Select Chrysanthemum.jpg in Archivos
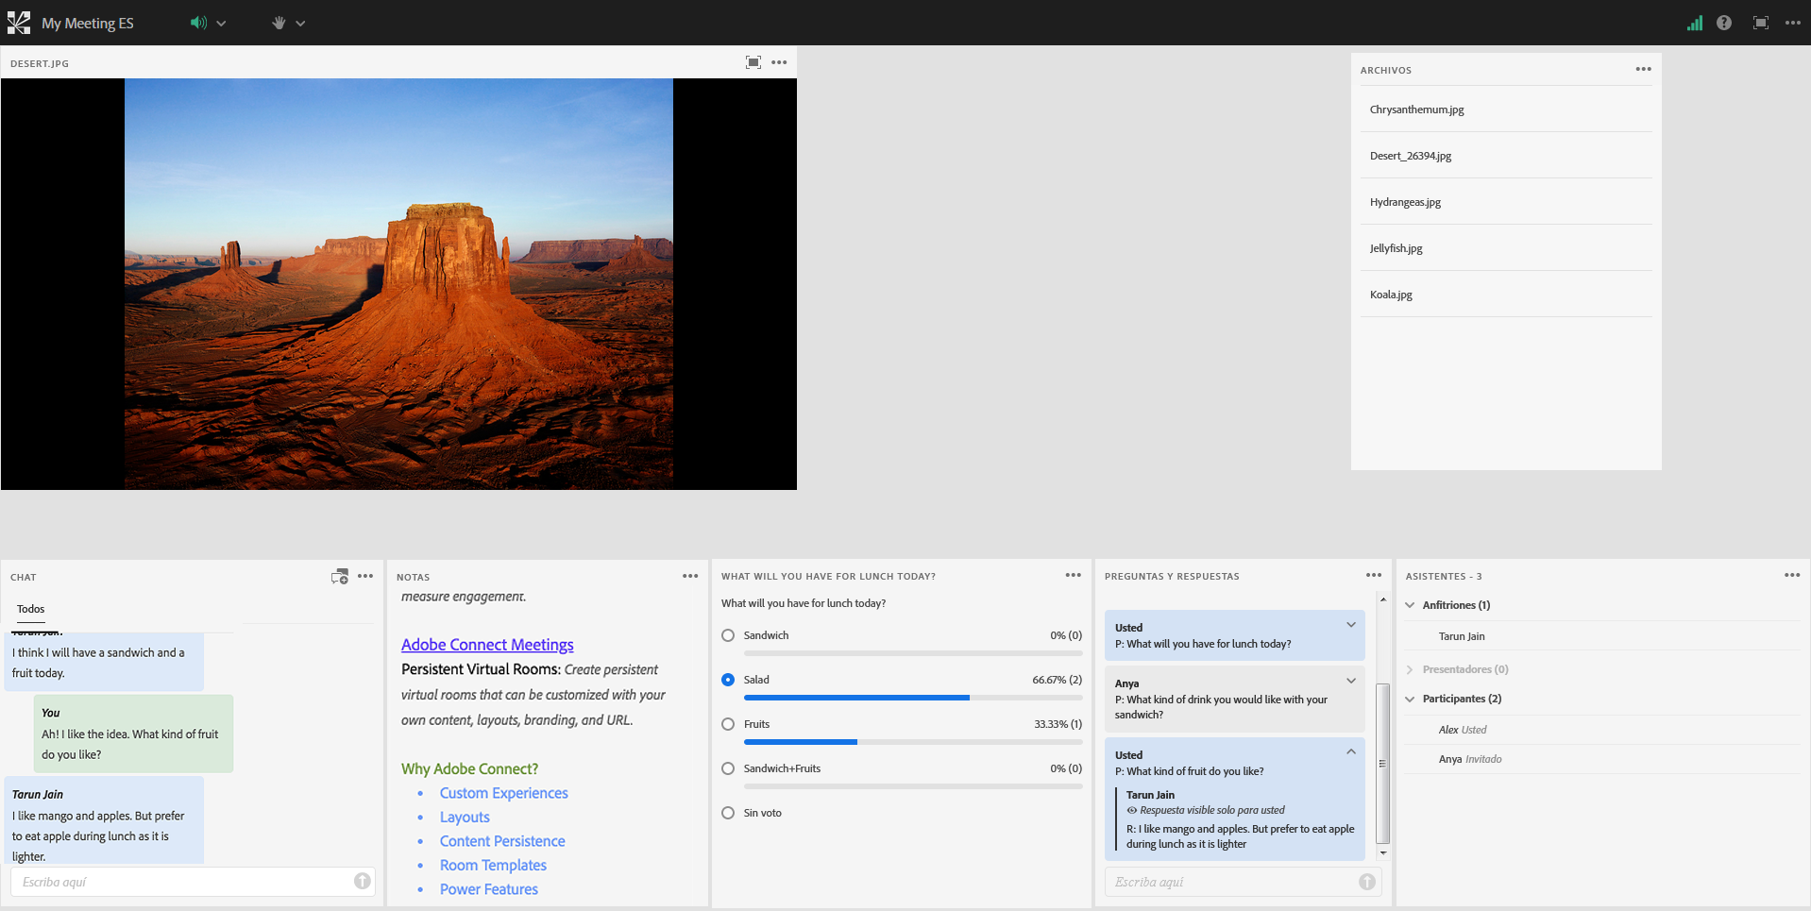This screenshot has height=911, width=1811. click(1506, 110)
